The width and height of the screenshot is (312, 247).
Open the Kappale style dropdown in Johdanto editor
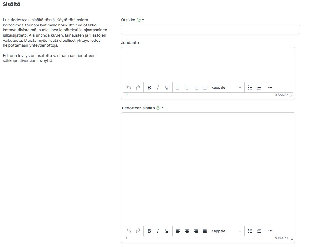[x=226, y=87]
